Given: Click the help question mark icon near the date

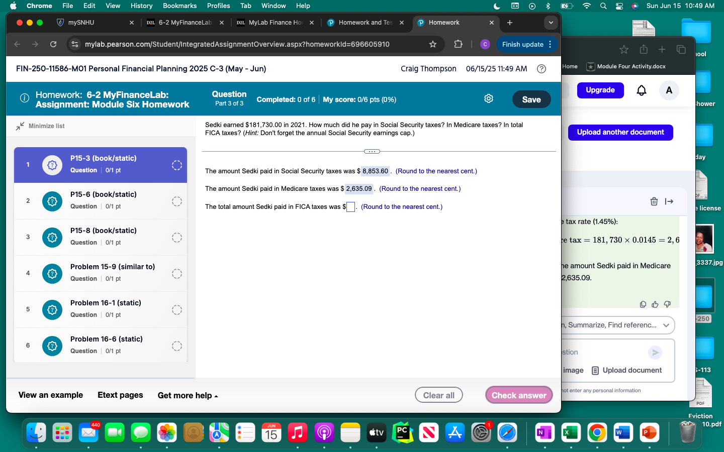Looking at the screenshot, I should tap(541, 69).
